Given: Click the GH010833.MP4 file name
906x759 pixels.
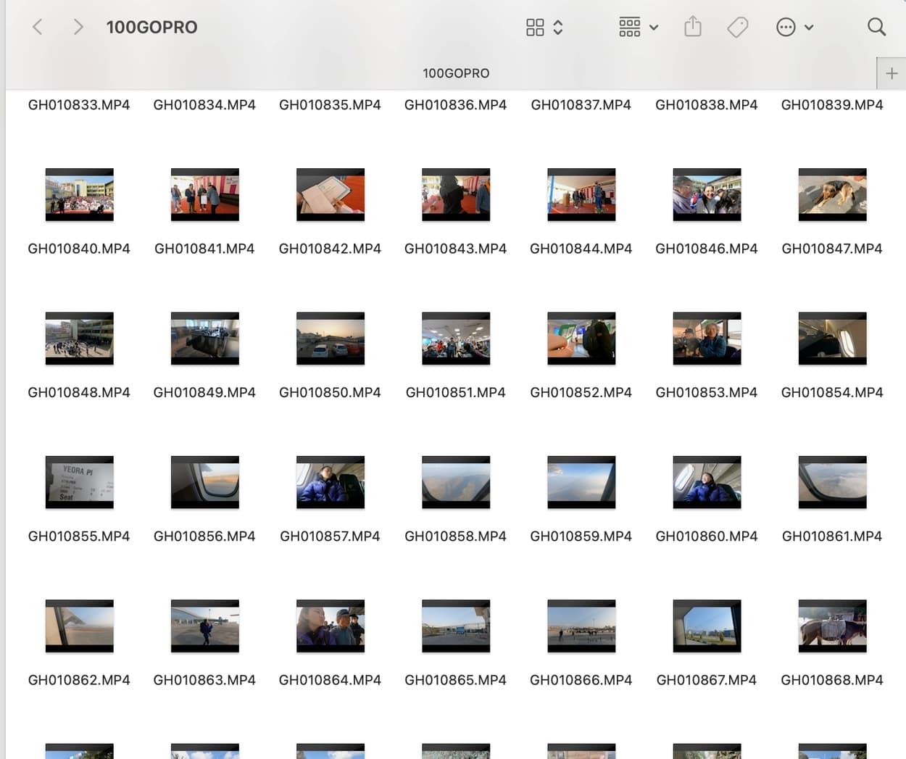Looking at the screenshot, I should point(79,105).
